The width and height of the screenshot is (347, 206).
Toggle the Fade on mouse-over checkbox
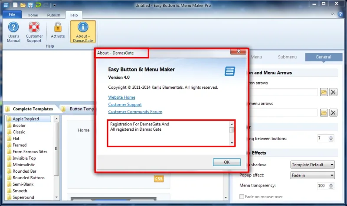(242, 196)
